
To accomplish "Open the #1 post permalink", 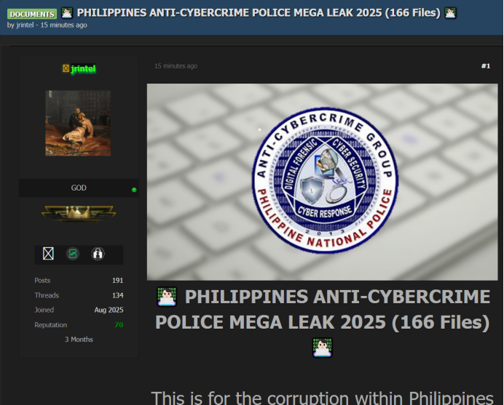I will pyautogui.click(x=485, y=66).
